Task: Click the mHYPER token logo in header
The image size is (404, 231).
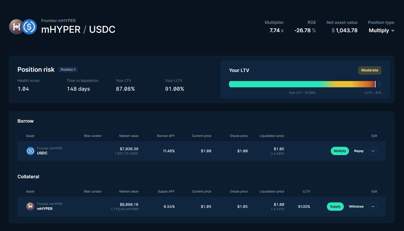Action: [16, 27]
